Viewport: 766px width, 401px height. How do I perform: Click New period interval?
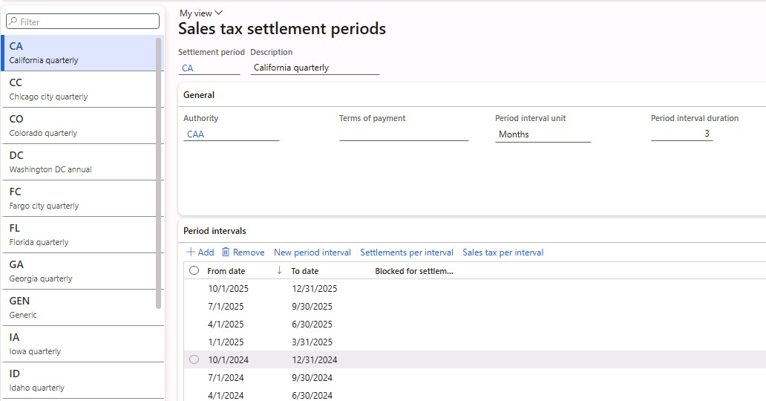(x=312, y=252)
